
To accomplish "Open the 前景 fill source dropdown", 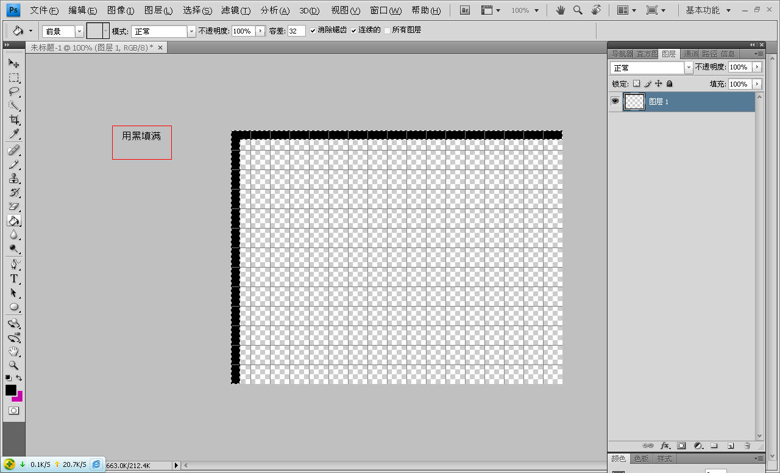I will tap(79, 31).
